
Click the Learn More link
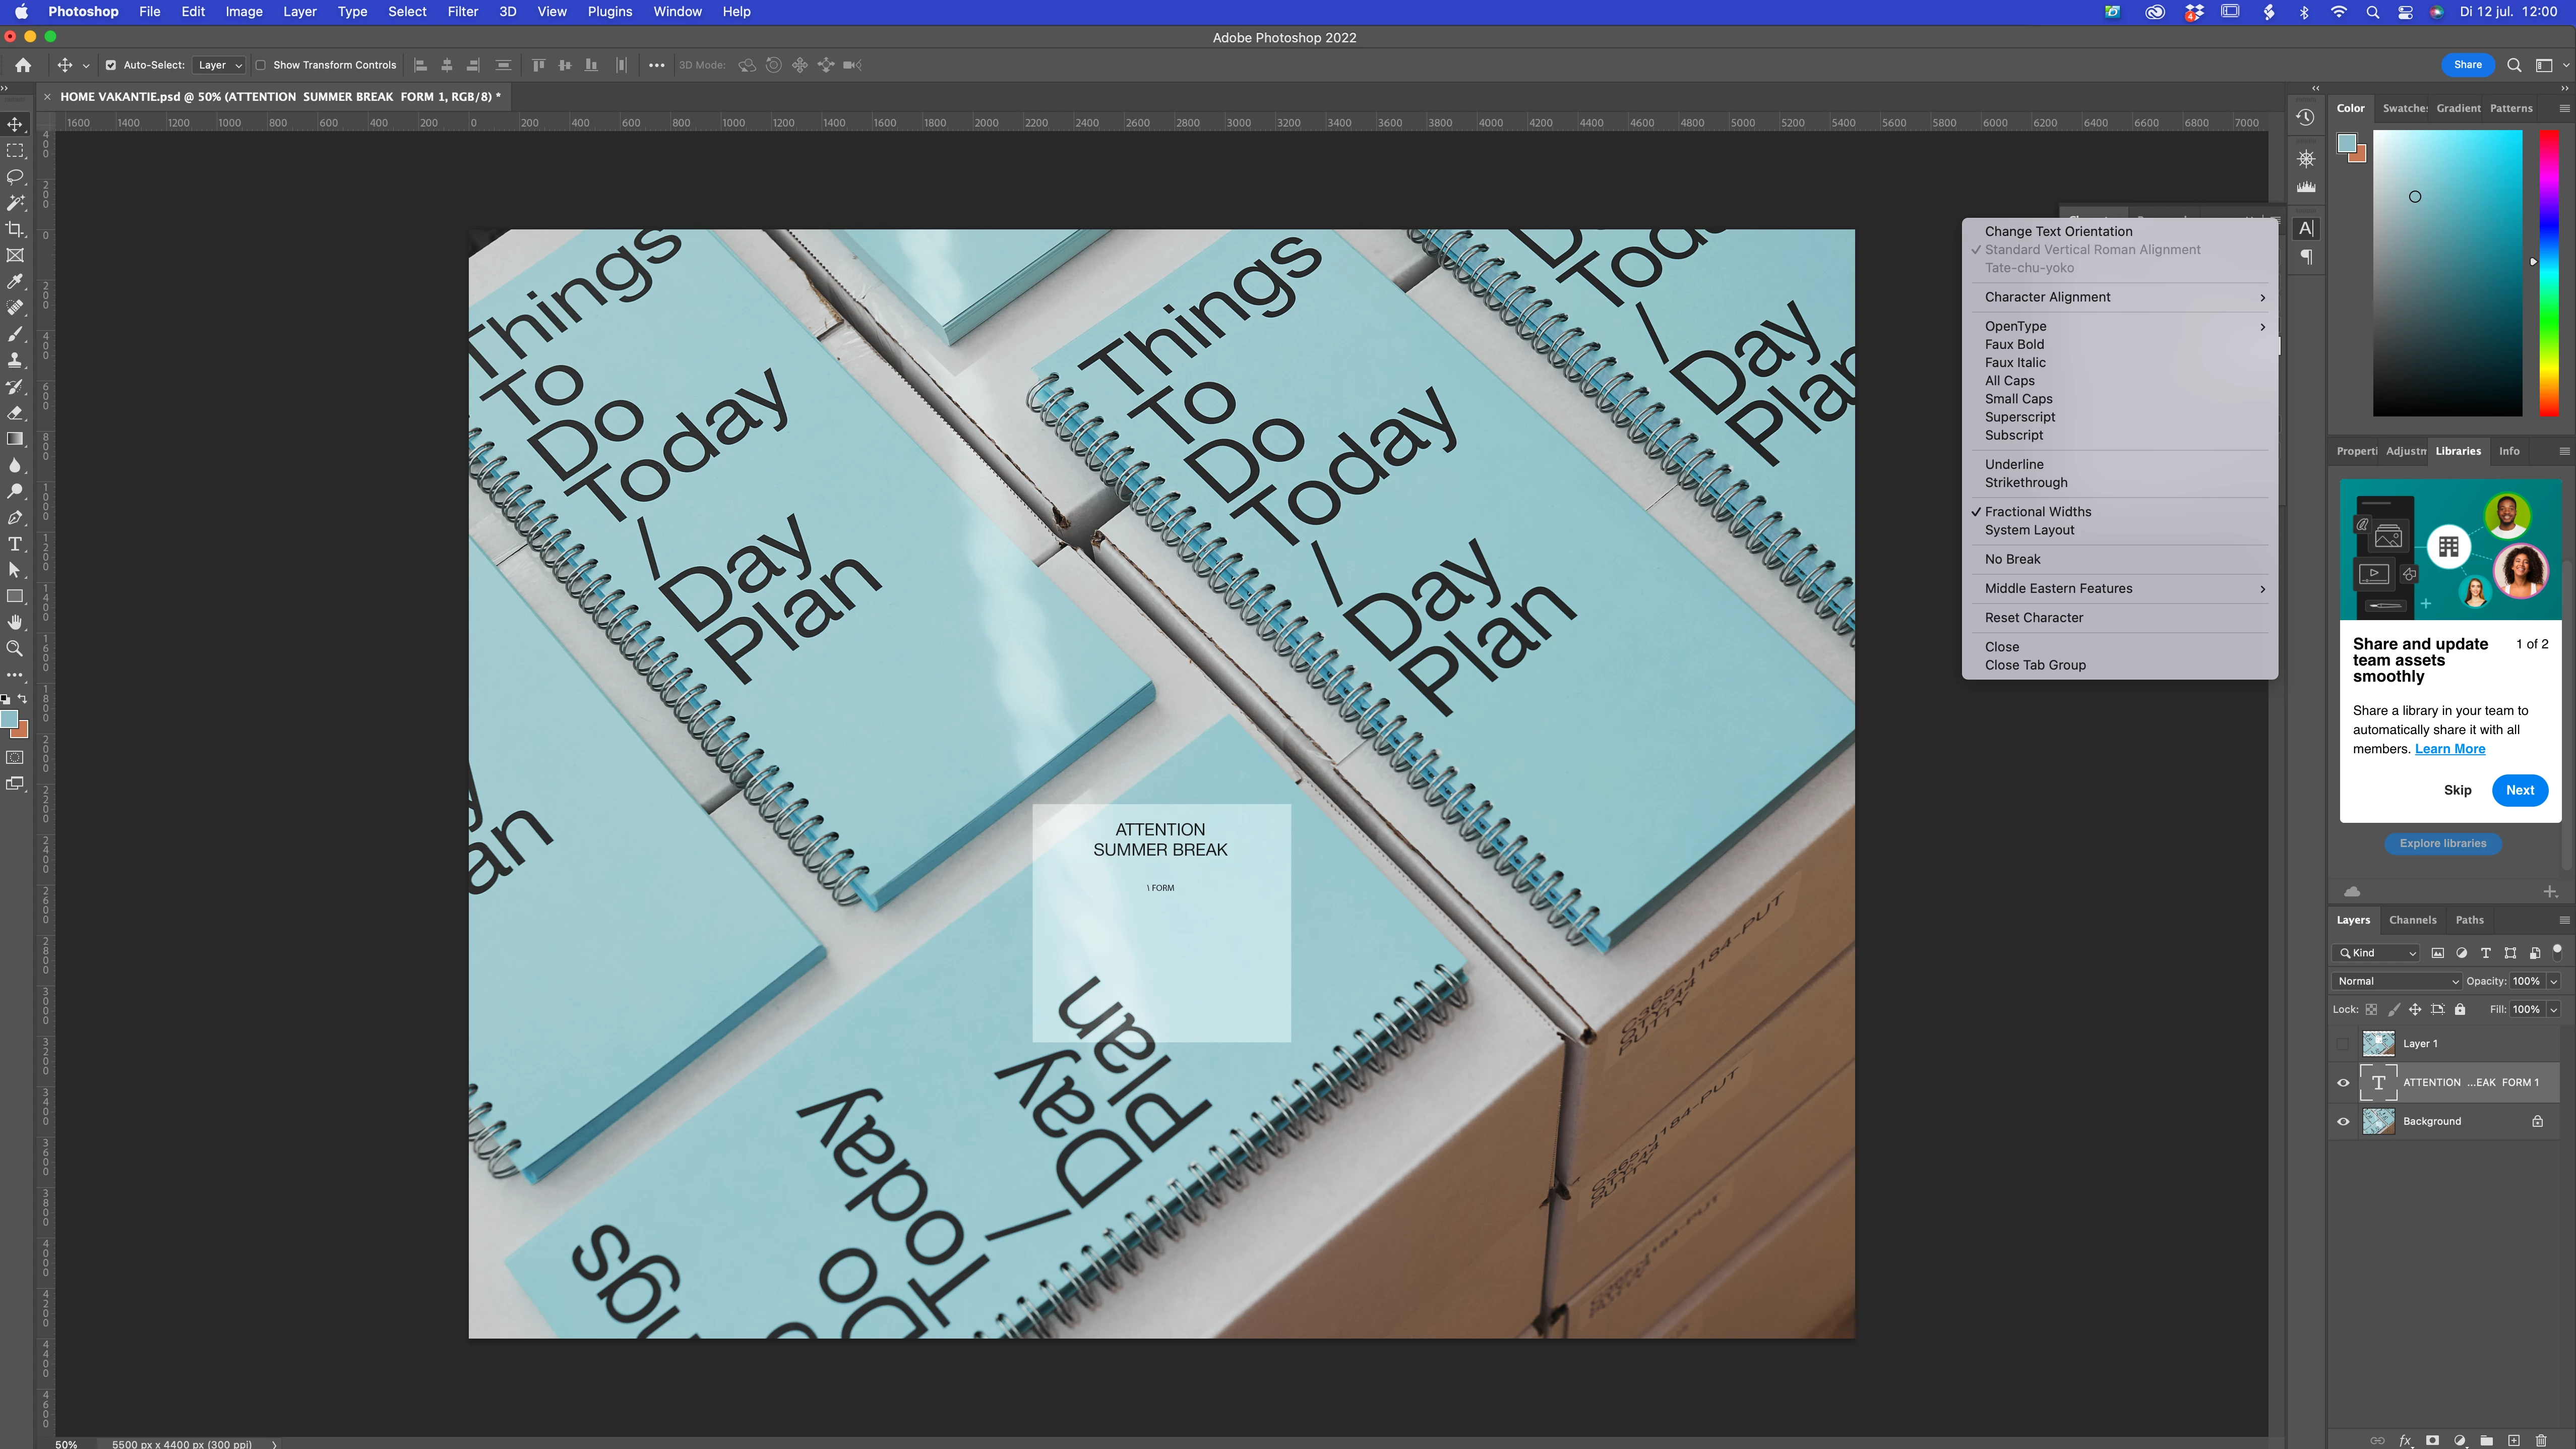click(x=2449, y=749)
